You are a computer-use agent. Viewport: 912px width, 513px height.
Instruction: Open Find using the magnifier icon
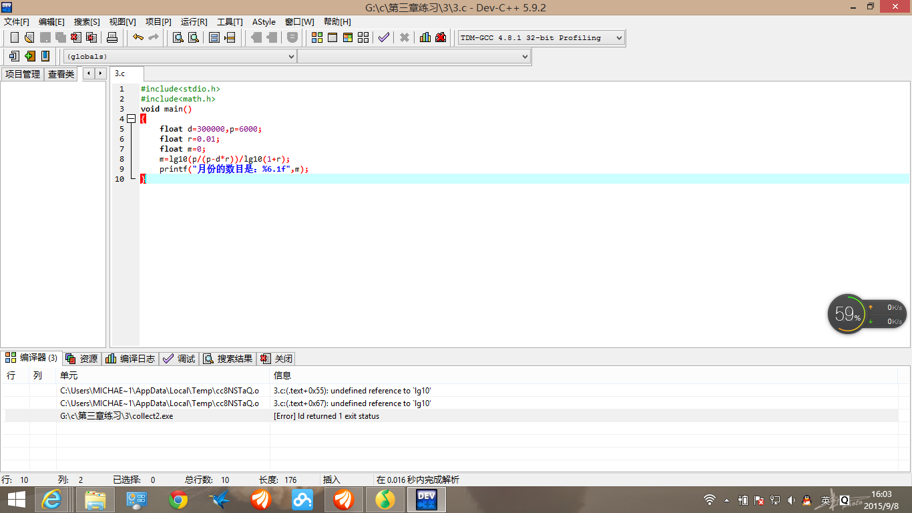tap(178, 37)
